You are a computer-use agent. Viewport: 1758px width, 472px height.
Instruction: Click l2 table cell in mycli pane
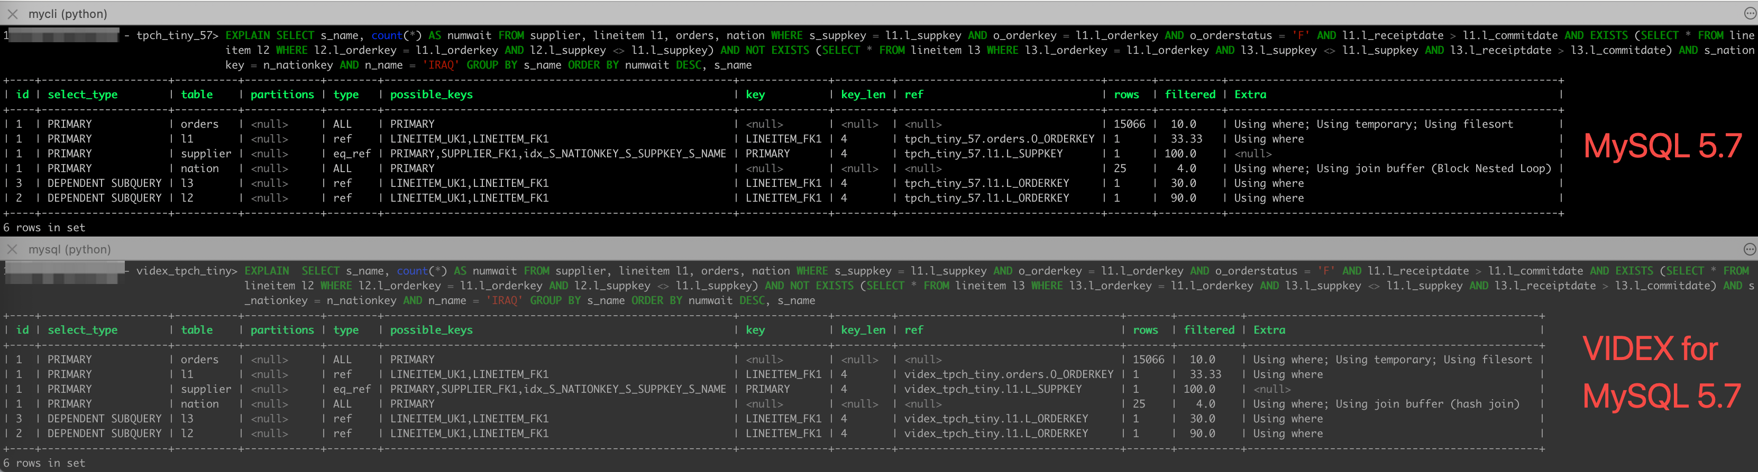coord(187,198)
